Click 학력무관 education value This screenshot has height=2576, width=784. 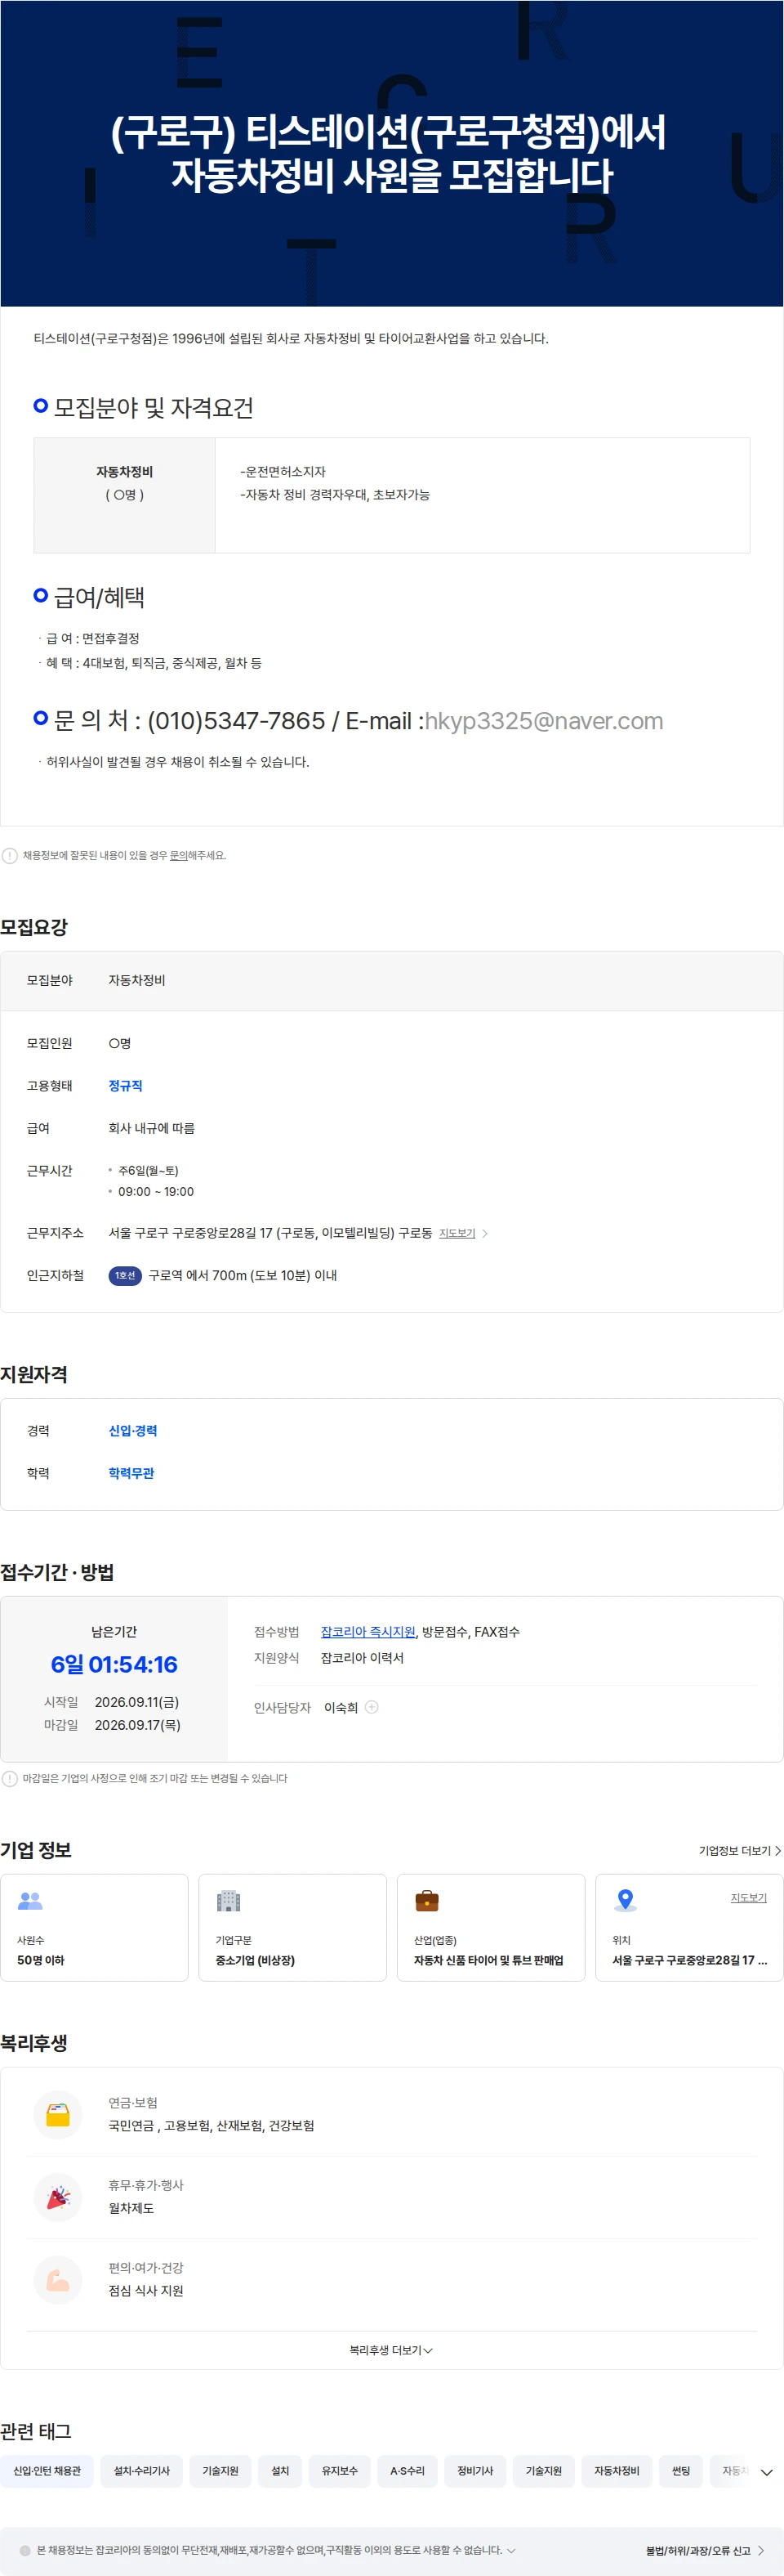pyautogui.click(x=131, y=1473)
